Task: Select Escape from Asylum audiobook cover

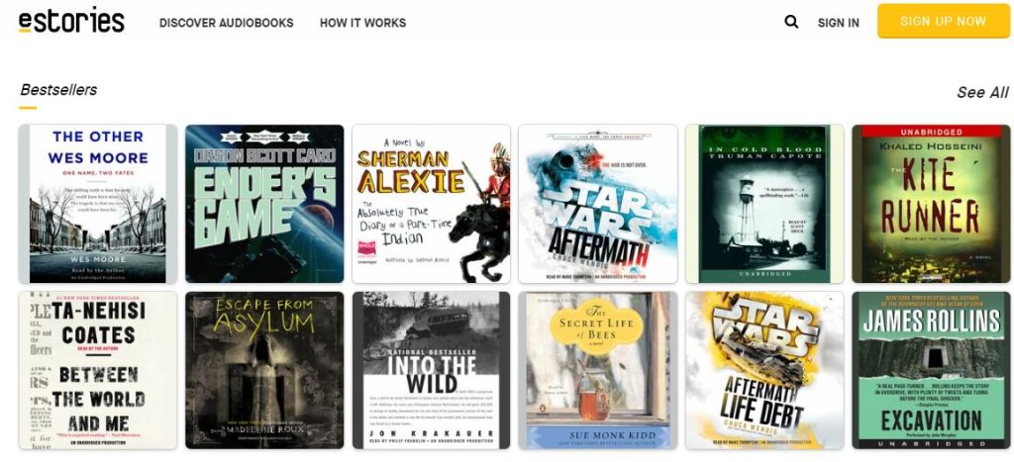Action: tap(264, 370)
